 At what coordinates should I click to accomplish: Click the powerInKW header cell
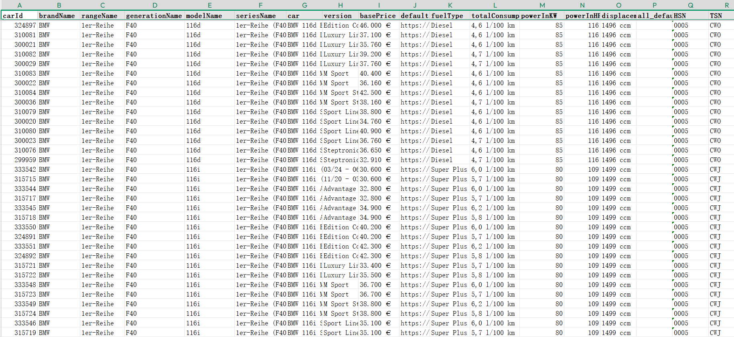point(541,16)
